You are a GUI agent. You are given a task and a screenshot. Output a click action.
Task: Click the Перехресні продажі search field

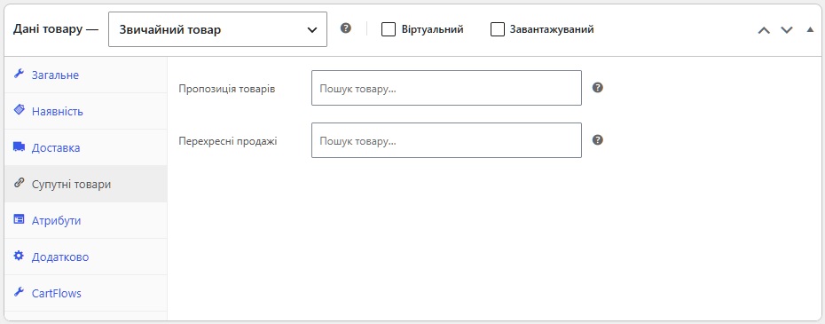tap(447, 140)
